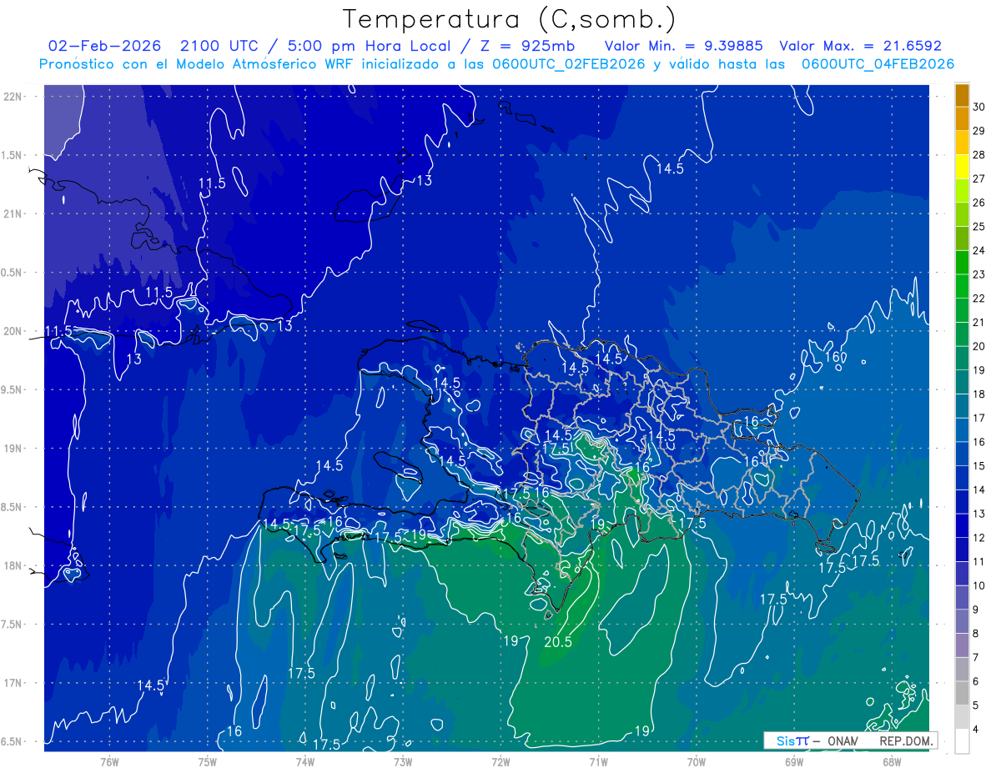Click the '20' colorbar scale label
The width and height of the screenshot is (1001, 773).
(x=979, y=346)
